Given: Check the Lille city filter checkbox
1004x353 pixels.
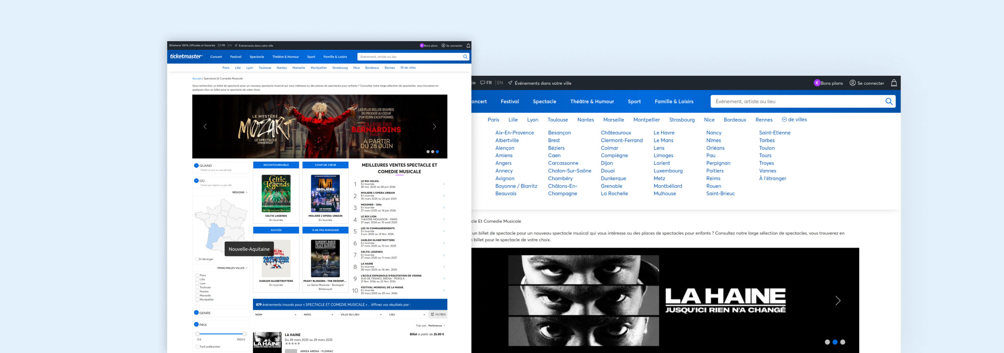Looking at the screenshot, I should pos(197,279).
